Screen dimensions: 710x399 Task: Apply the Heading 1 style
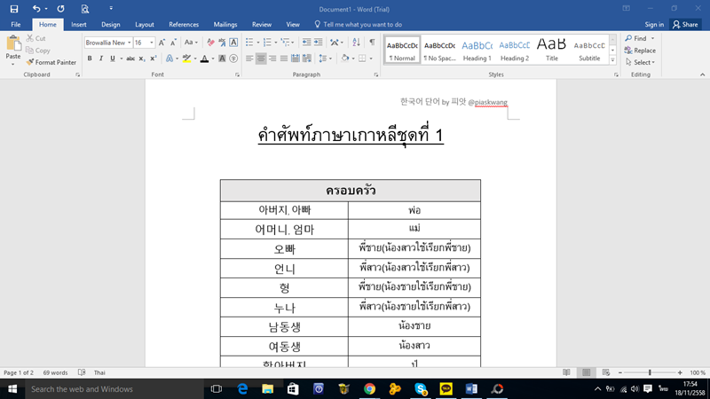(477, 50)
